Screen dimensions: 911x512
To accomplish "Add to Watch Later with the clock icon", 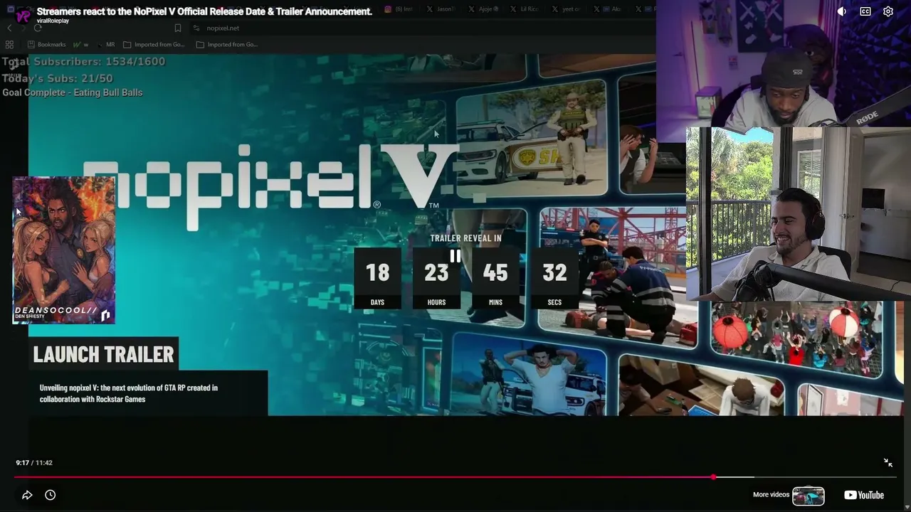I will point(50,495).
